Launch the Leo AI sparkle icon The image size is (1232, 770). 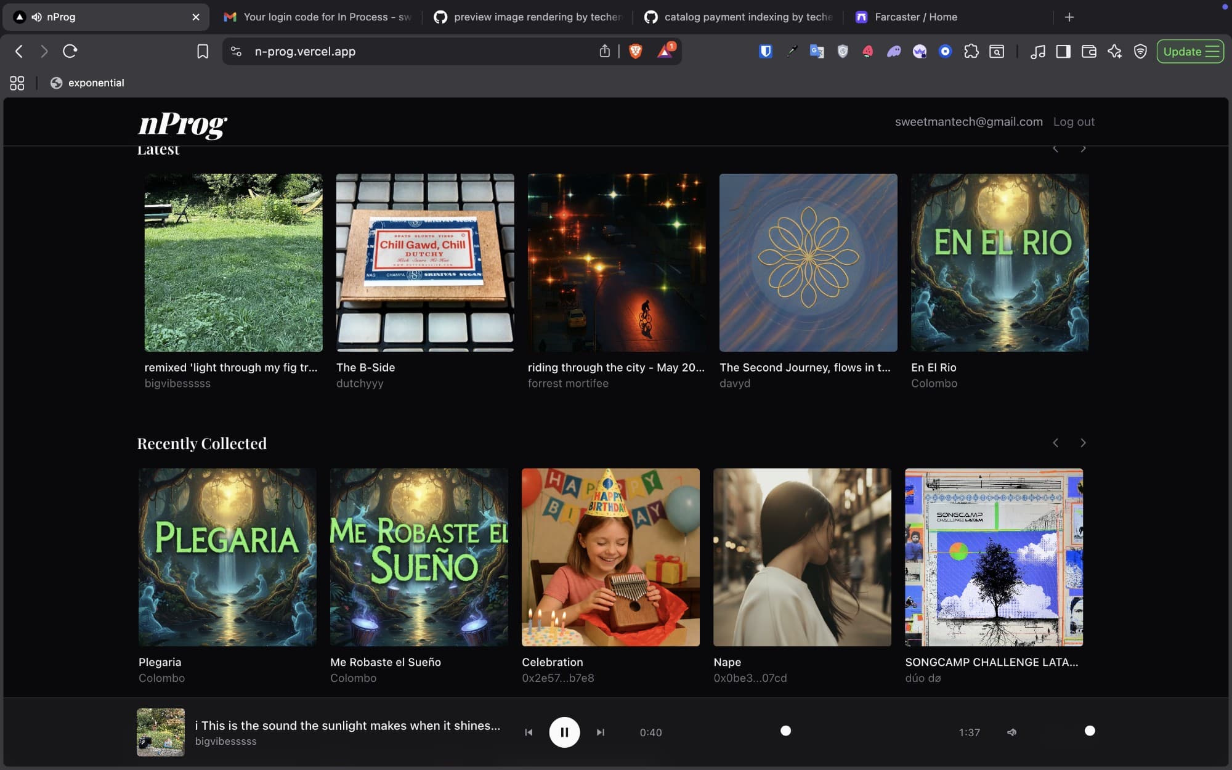coord(1115,52)
